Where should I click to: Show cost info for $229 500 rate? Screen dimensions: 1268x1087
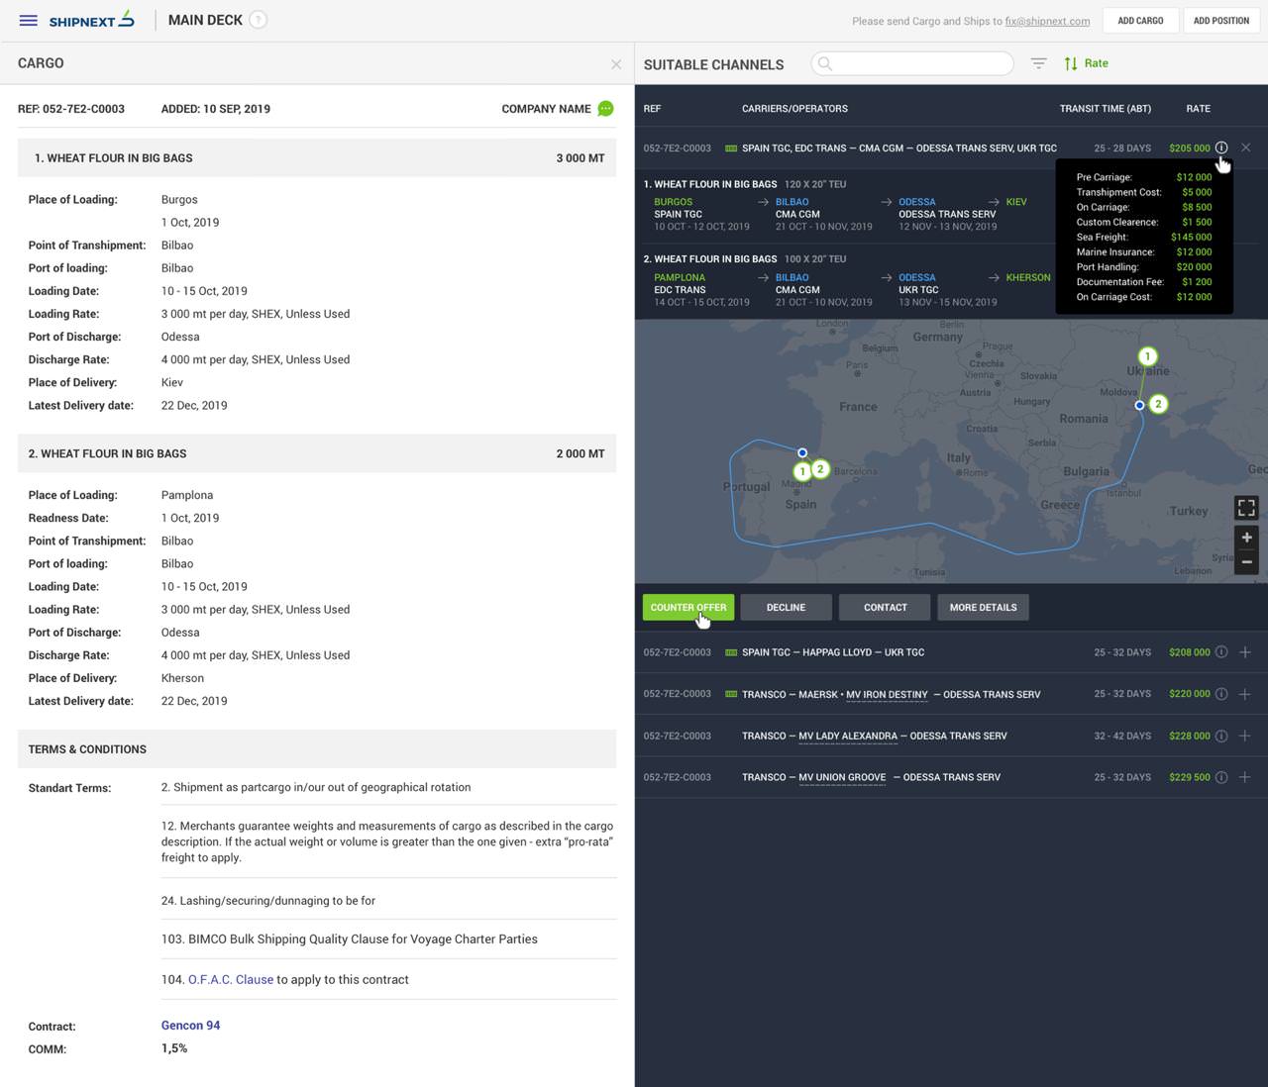coord(1221,777)
